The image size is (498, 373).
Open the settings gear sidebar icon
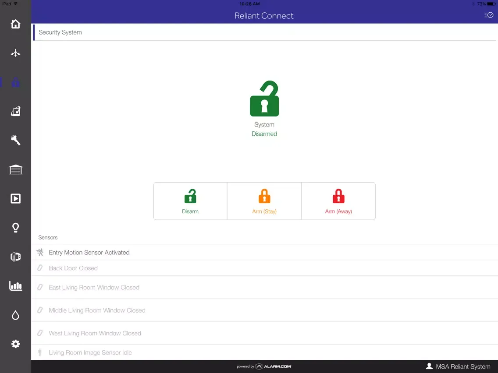[15, 344]
